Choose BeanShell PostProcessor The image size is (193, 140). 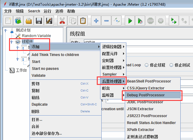coord(153,81)
